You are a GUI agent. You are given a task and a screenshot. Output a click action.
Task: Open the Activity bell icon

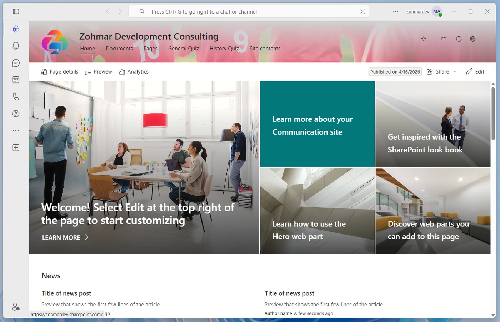click(16, 46)
